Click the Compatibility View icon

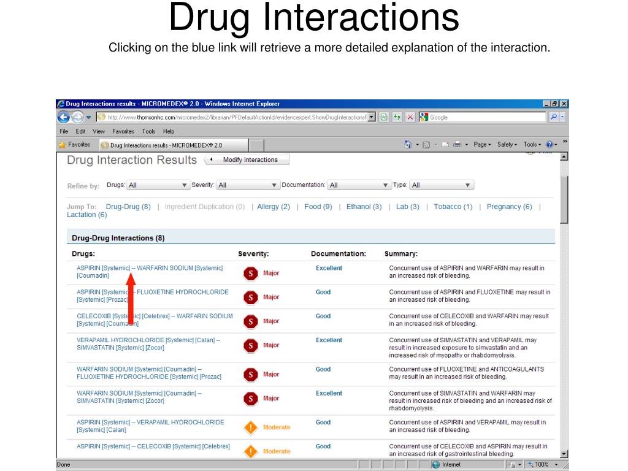(384, 117)
